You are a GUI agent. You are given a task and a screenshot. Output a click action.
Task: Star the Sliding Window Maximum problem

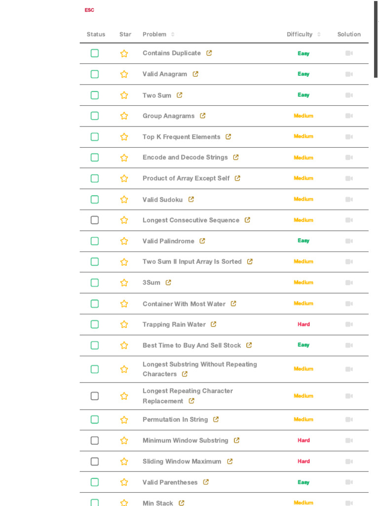point(124,462)
